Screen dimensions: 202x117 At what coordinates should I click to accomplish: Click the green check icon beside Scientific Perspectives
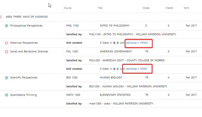click(x=6, y=78)
